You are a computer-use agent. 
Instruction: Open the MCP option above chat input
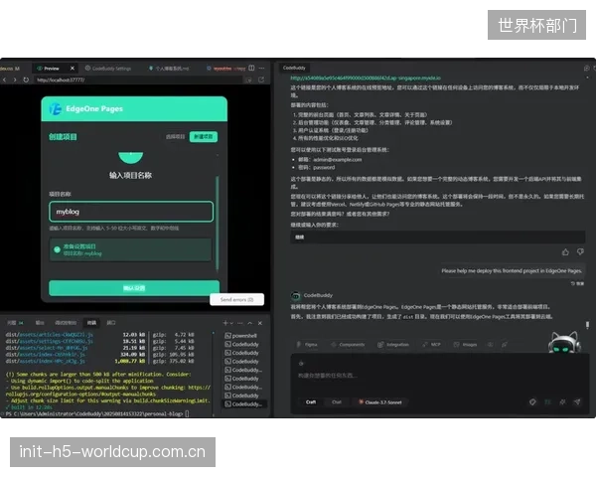[432, 345]
